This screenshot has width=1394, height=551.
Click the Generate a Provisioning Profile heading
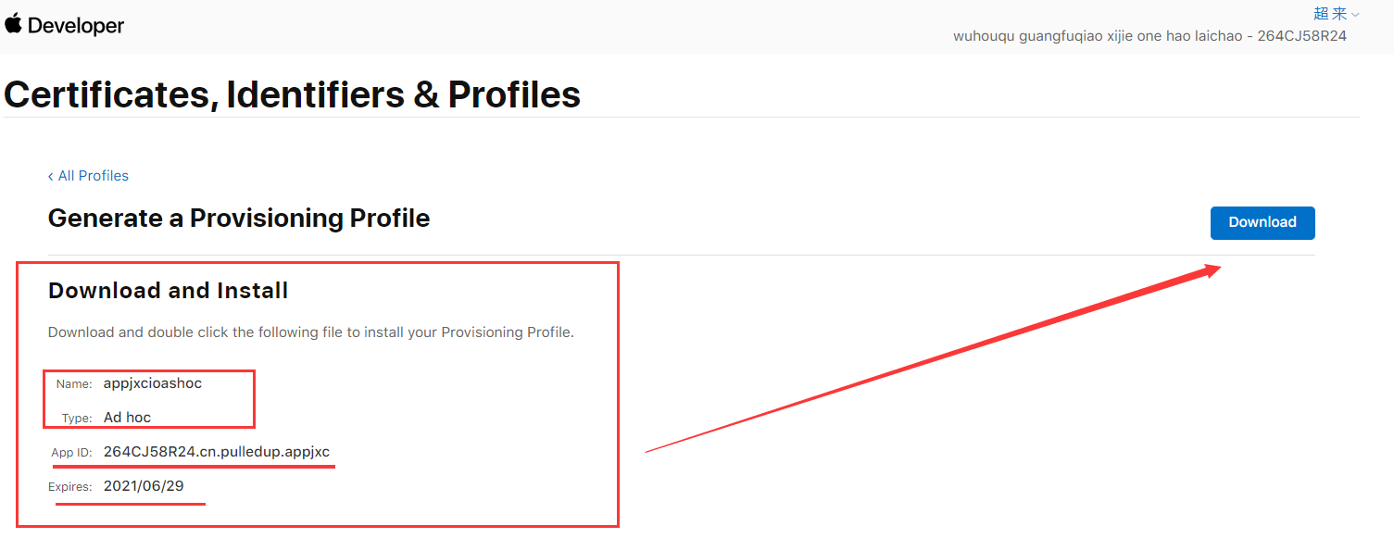click(x=239, y=219)
